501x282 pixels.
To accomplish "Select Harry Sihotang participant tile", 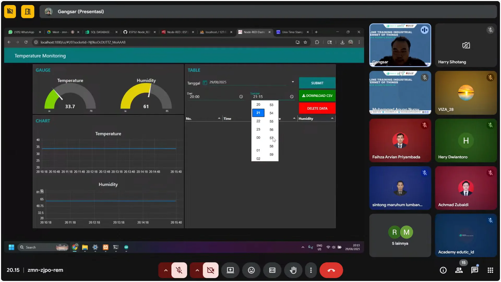I will (466, 45).
